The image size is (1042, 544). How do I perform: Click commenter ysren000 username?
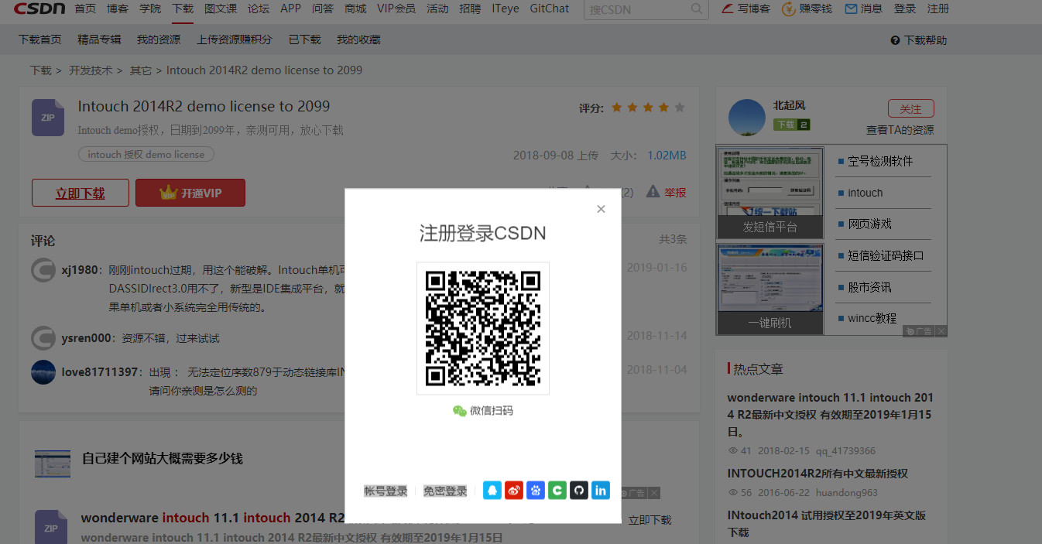87,338
